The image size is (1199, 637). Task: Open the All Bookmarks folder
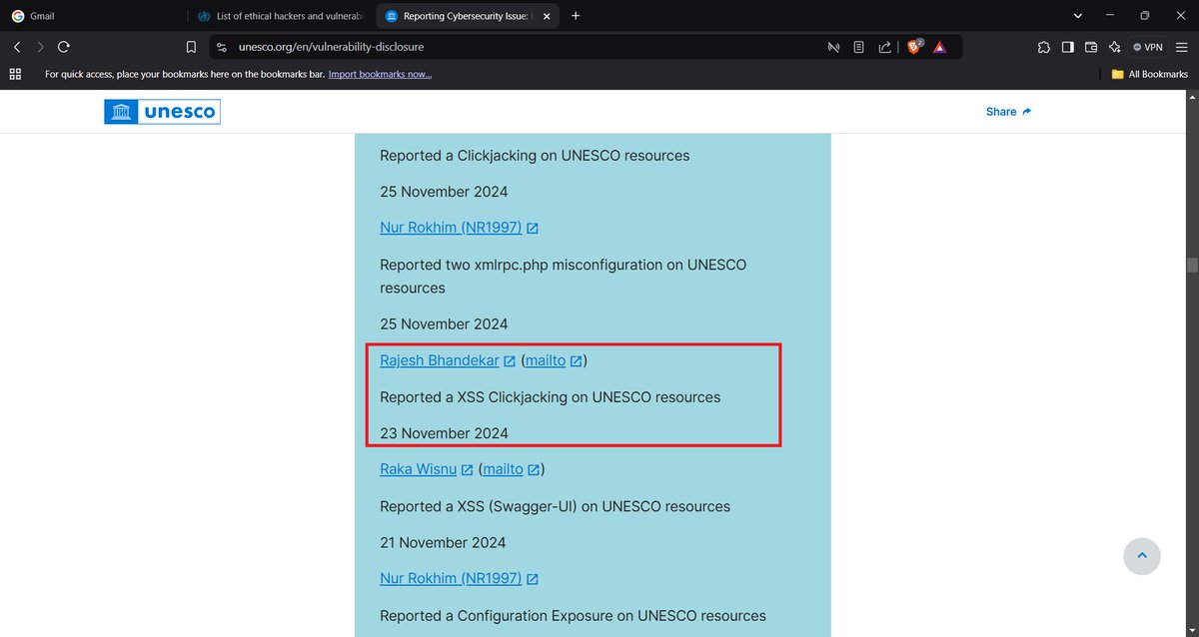pyautogui.click(x=1150, y=74)
